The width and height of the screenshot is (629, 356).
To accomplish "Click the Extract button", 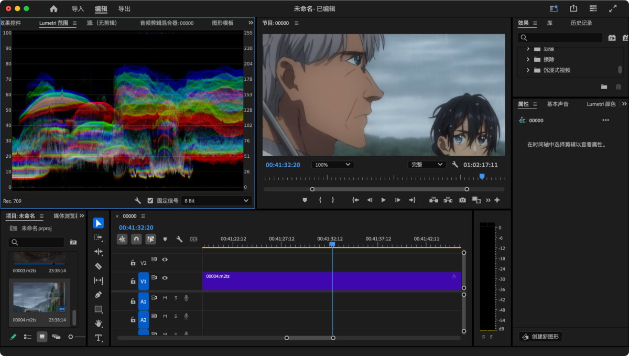I will 448,200.
